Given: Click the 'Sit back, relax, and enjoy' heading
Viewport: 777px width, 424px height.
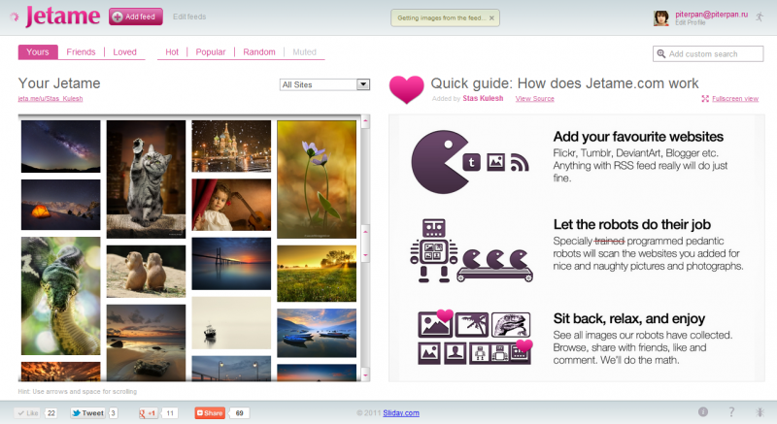Looking at the screenshot, I should [628, 318].
